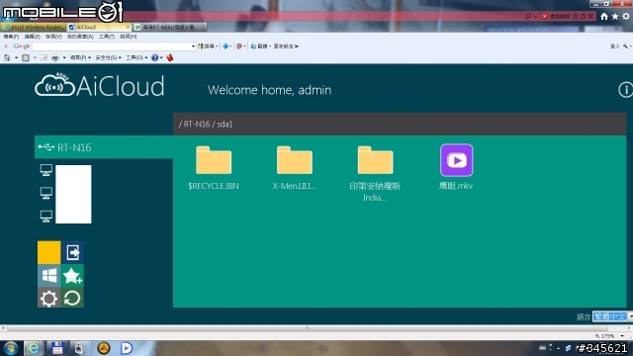Open the Tools (T) menu
Image resolution: width=633 pixels, height=356 pixels.
(107, 37)
